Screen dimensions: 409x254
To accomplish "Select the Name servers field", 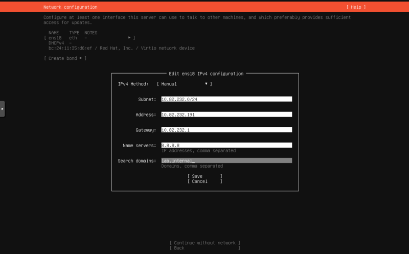I will [226, 145].
